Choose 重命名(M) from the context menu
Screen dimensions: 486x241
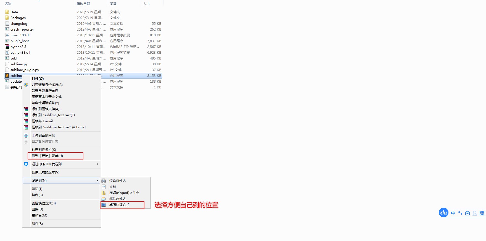tap(62, 215)
